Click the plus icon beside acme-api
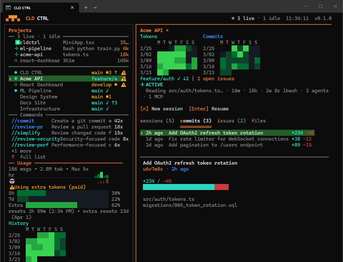 click(x=17, y=55)
